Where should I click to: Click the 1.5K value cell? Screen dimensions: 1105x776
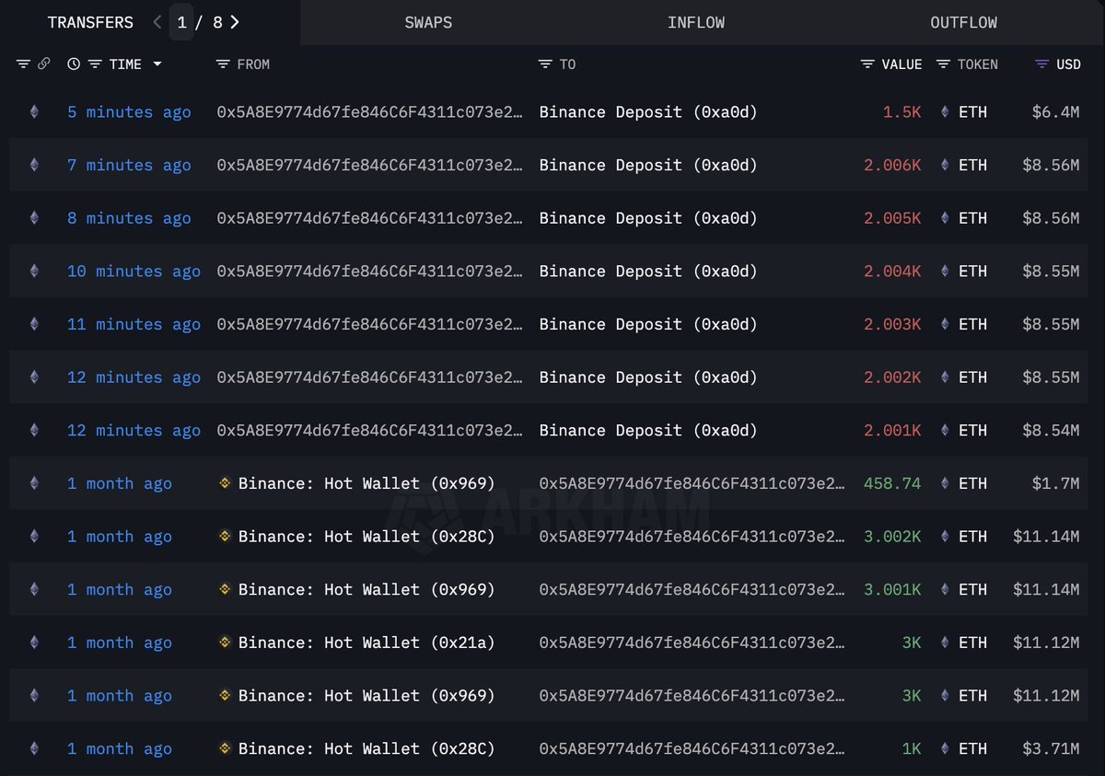tap(902, 112)
